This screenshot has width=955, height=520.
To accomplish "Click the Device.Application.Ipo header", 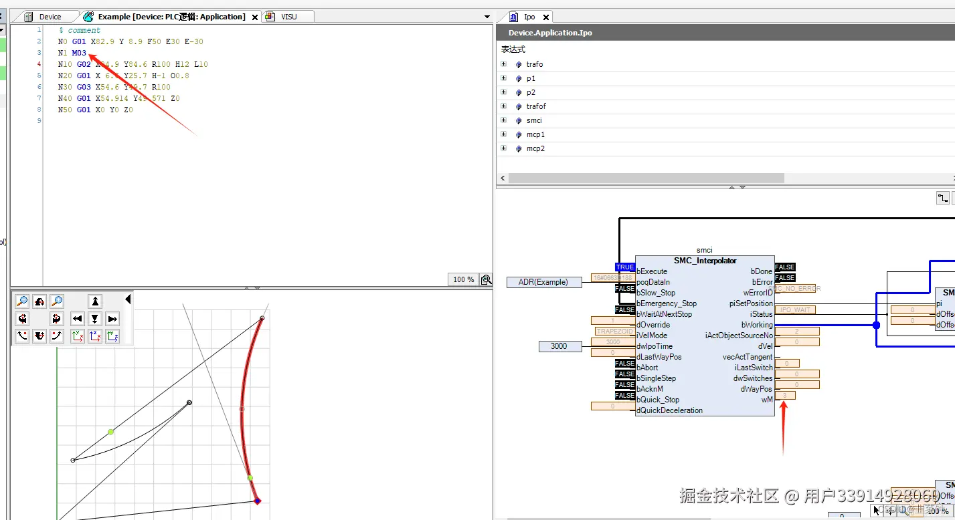I will point(550,33).
